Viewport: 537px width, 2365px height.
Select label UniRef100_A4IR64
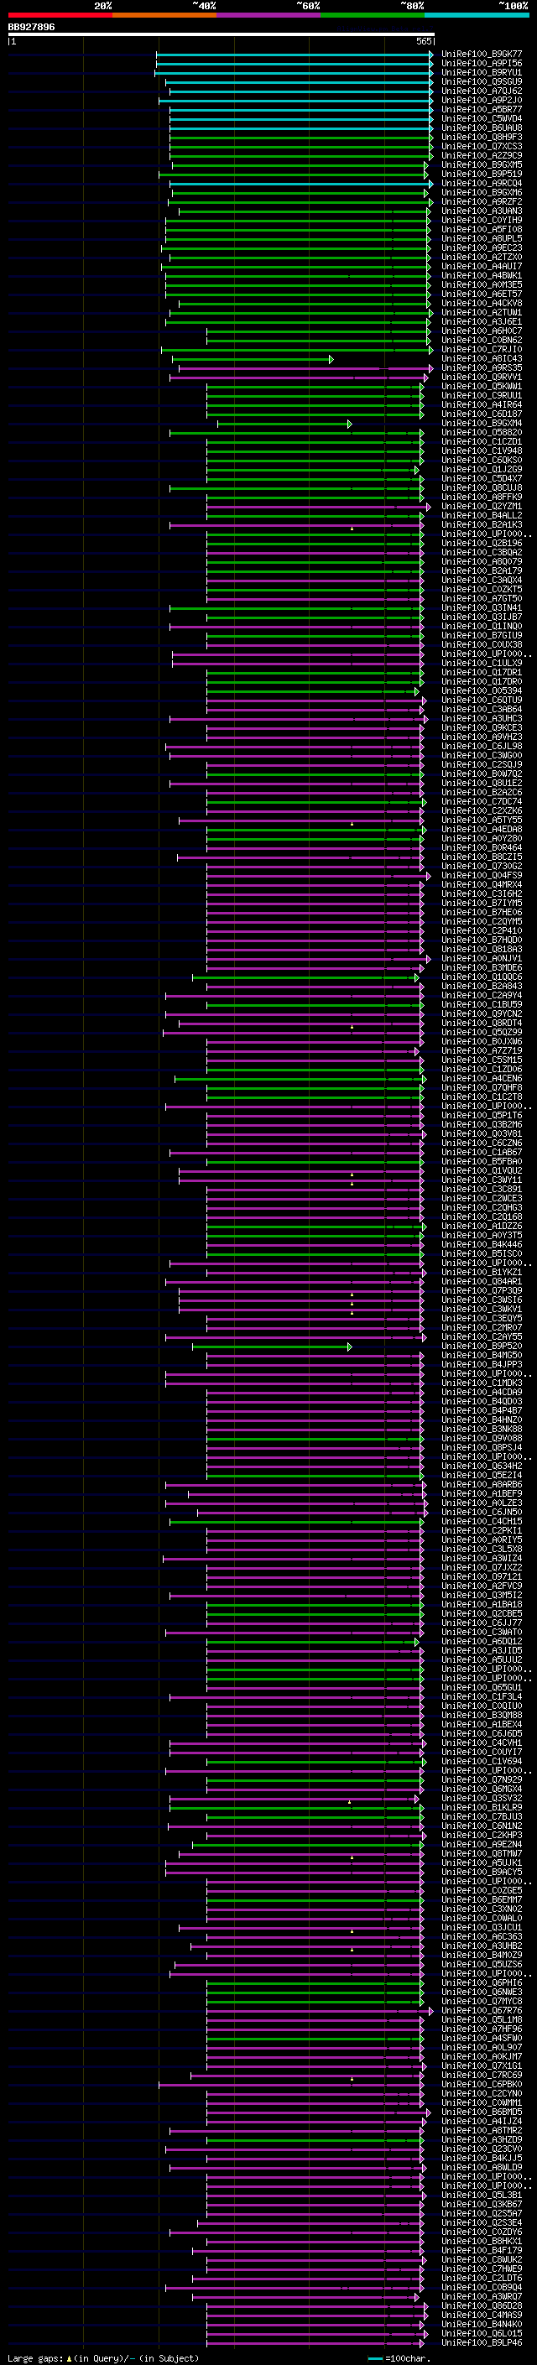coord(482,405)
